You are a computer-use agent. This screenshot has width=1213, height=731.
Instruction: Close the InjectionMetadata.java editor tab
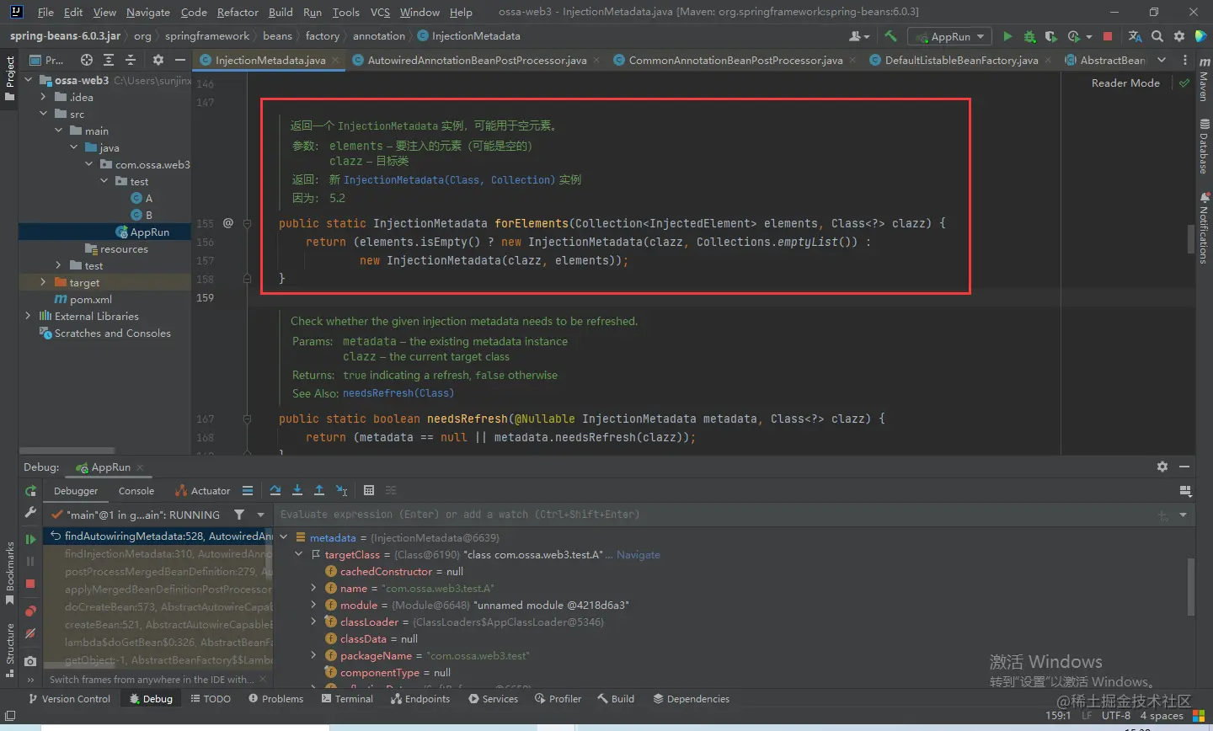click(335, 60)
